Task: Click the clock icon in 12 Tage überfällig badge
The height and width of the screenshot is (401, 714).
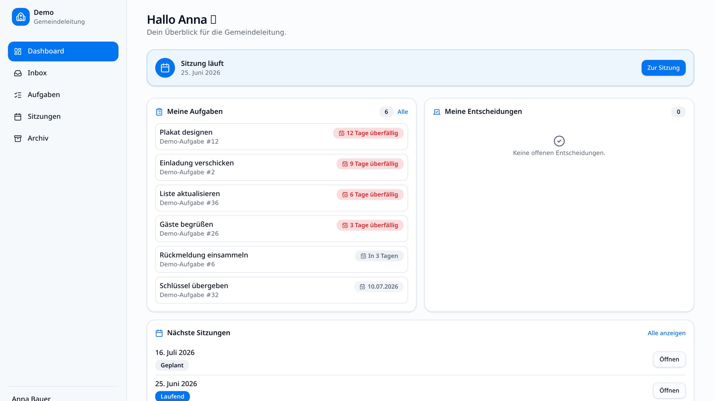Action: pos(342,133)
